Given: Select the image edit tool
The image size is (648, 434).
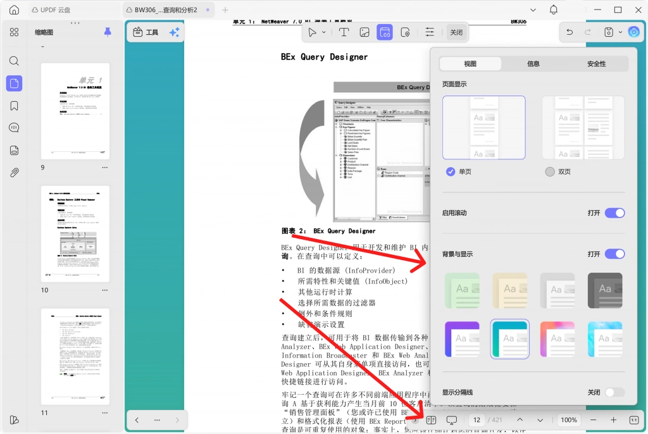Looking at the screenshot, I should (364, 32).
